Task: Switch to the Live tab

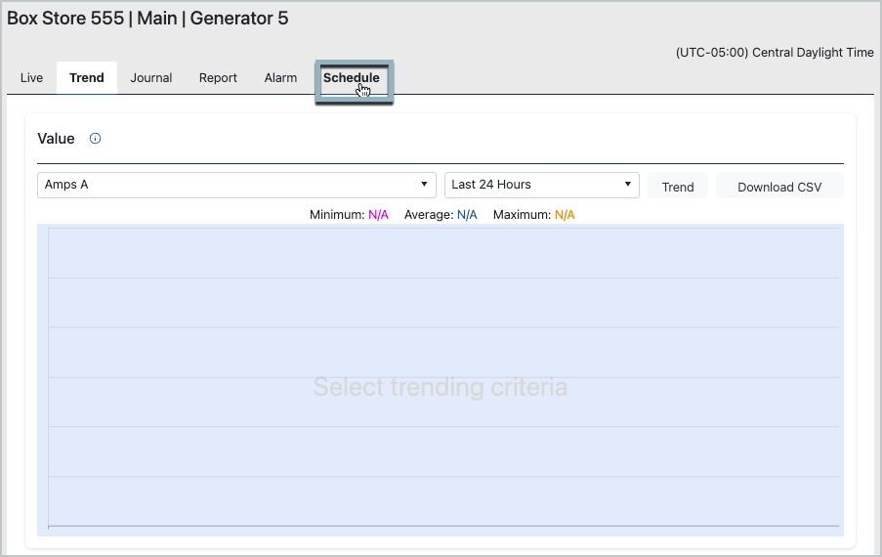Action: 31,78
